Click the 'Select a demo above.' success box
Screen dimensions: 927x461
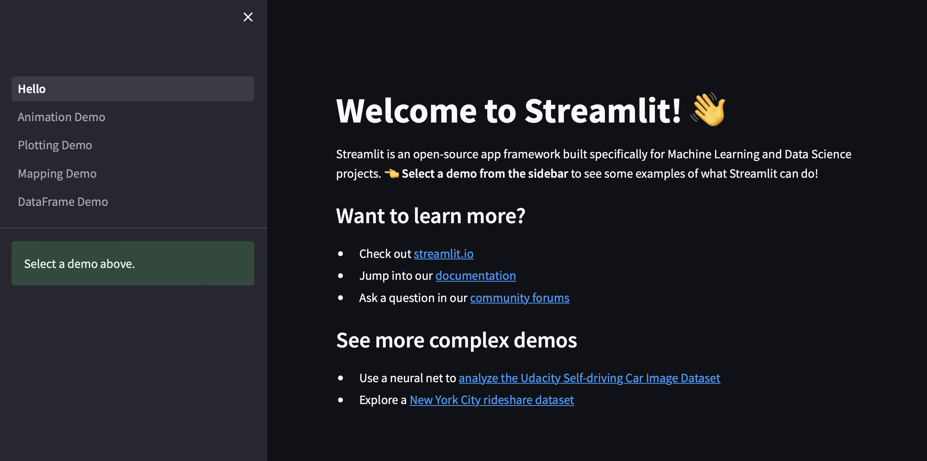click(132, 263)
